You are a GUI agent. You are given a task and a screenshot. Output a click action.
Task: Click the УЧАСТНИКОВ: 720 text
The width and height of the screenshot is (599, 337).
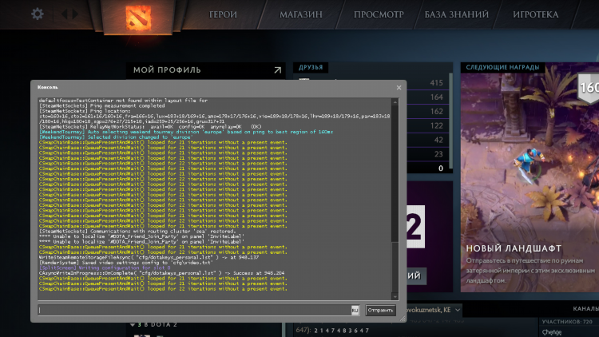point(567,322)
